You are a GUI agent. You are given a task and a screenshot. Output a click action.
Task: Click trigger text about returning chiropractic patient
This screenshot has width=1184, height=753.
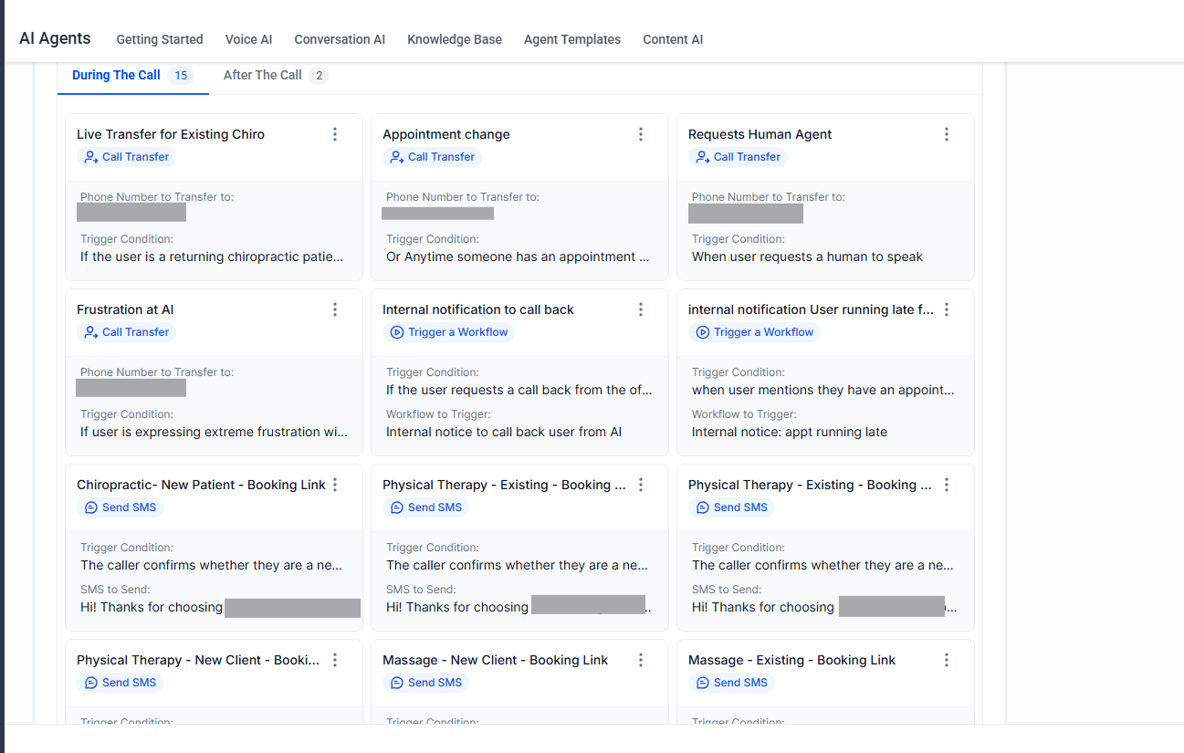point(212,256)
